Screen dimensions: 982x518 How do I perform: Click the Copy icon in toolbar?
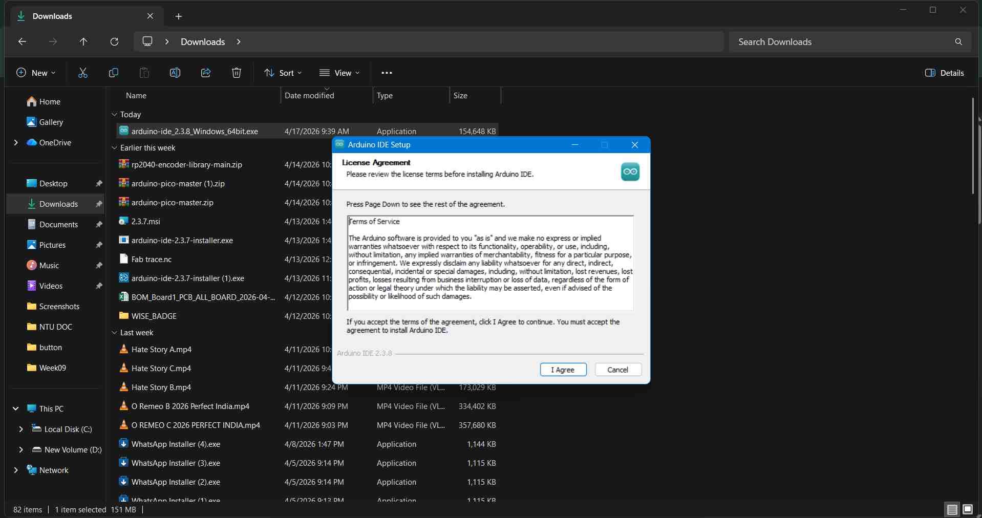[x=114, y=73]
